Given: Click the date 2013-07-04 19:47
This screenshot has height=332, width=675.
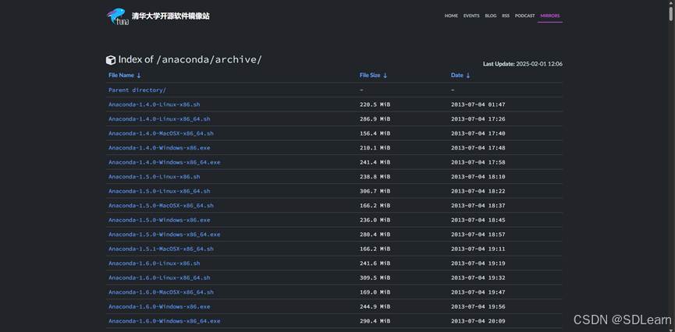Looking at the screenshot, I should (x=478, y=292).
